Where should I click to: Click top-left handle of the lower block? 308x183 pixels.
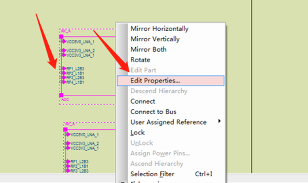(x=65, y=129)
